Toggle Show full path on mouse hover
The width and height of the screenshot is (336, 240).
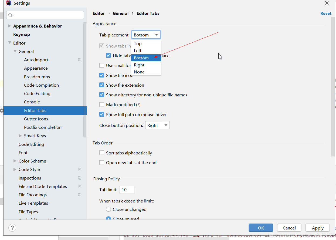click(x=102, y=114)
